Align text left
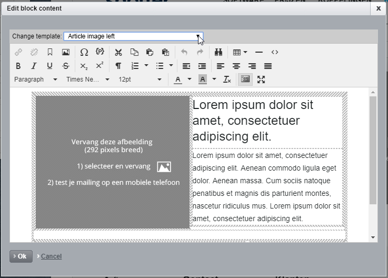Viewport: 388px width, 278px height. click(221, 66)
